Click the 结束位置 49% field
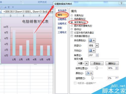 [111, 68]
